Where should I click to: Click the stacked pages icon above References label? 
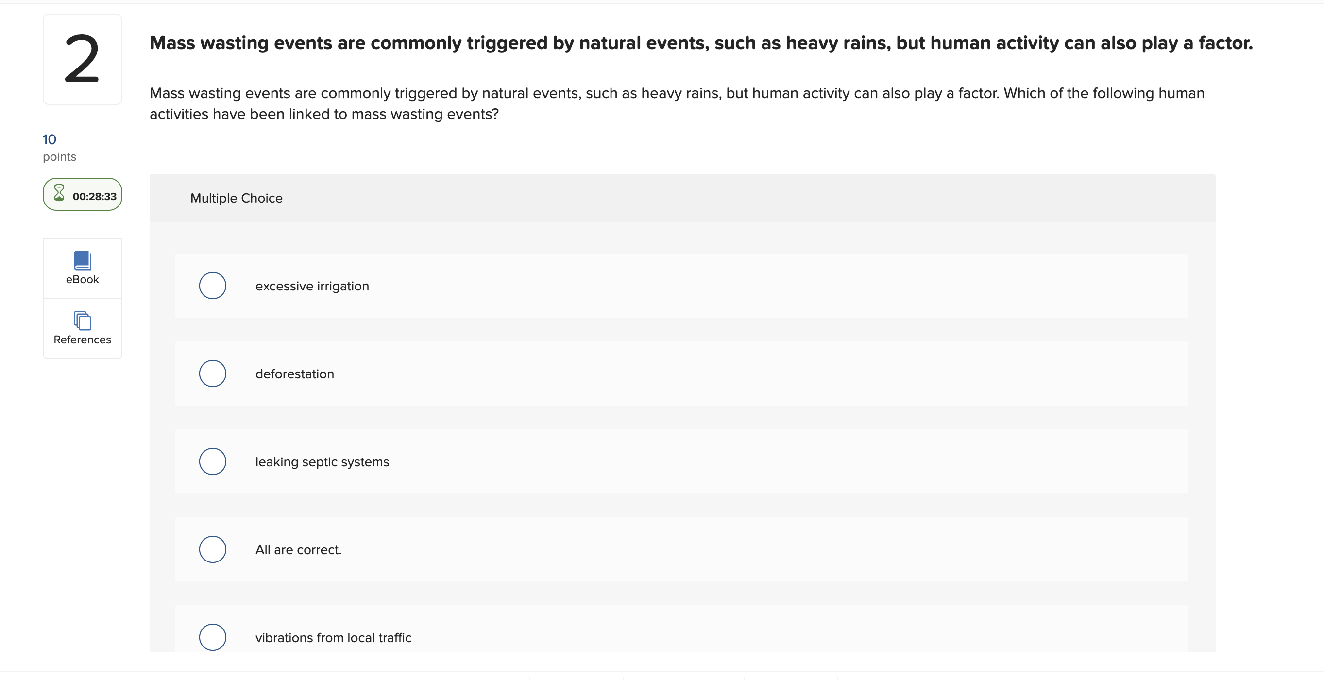(x=82, y=321)
